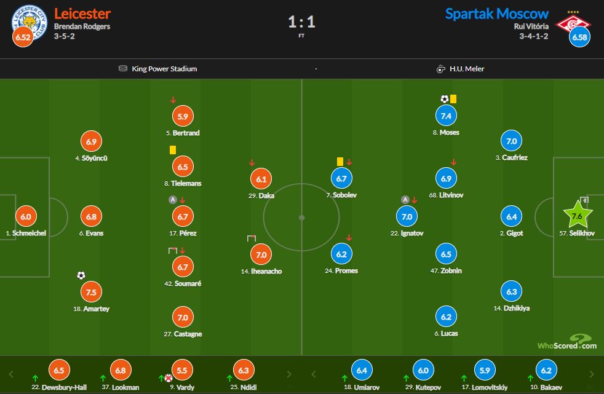The image size is (604, 394).
Task: Click the red substitution arrow above Bertrand
Action: tap(173, 100)
